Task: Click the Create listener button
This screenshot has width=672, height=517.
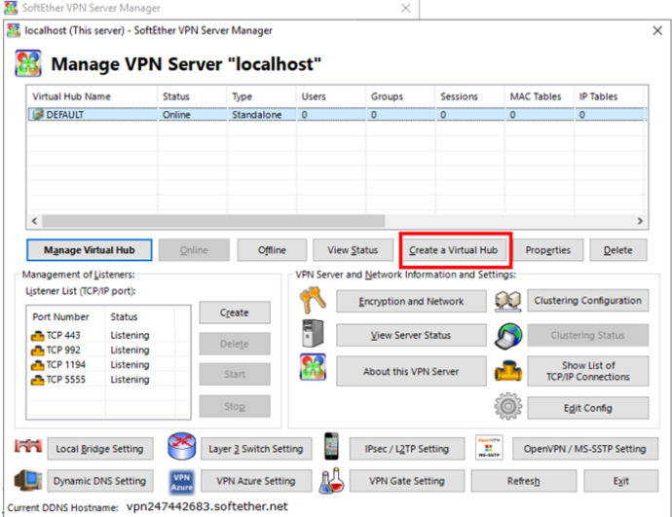Action: [x=235, y=313]
